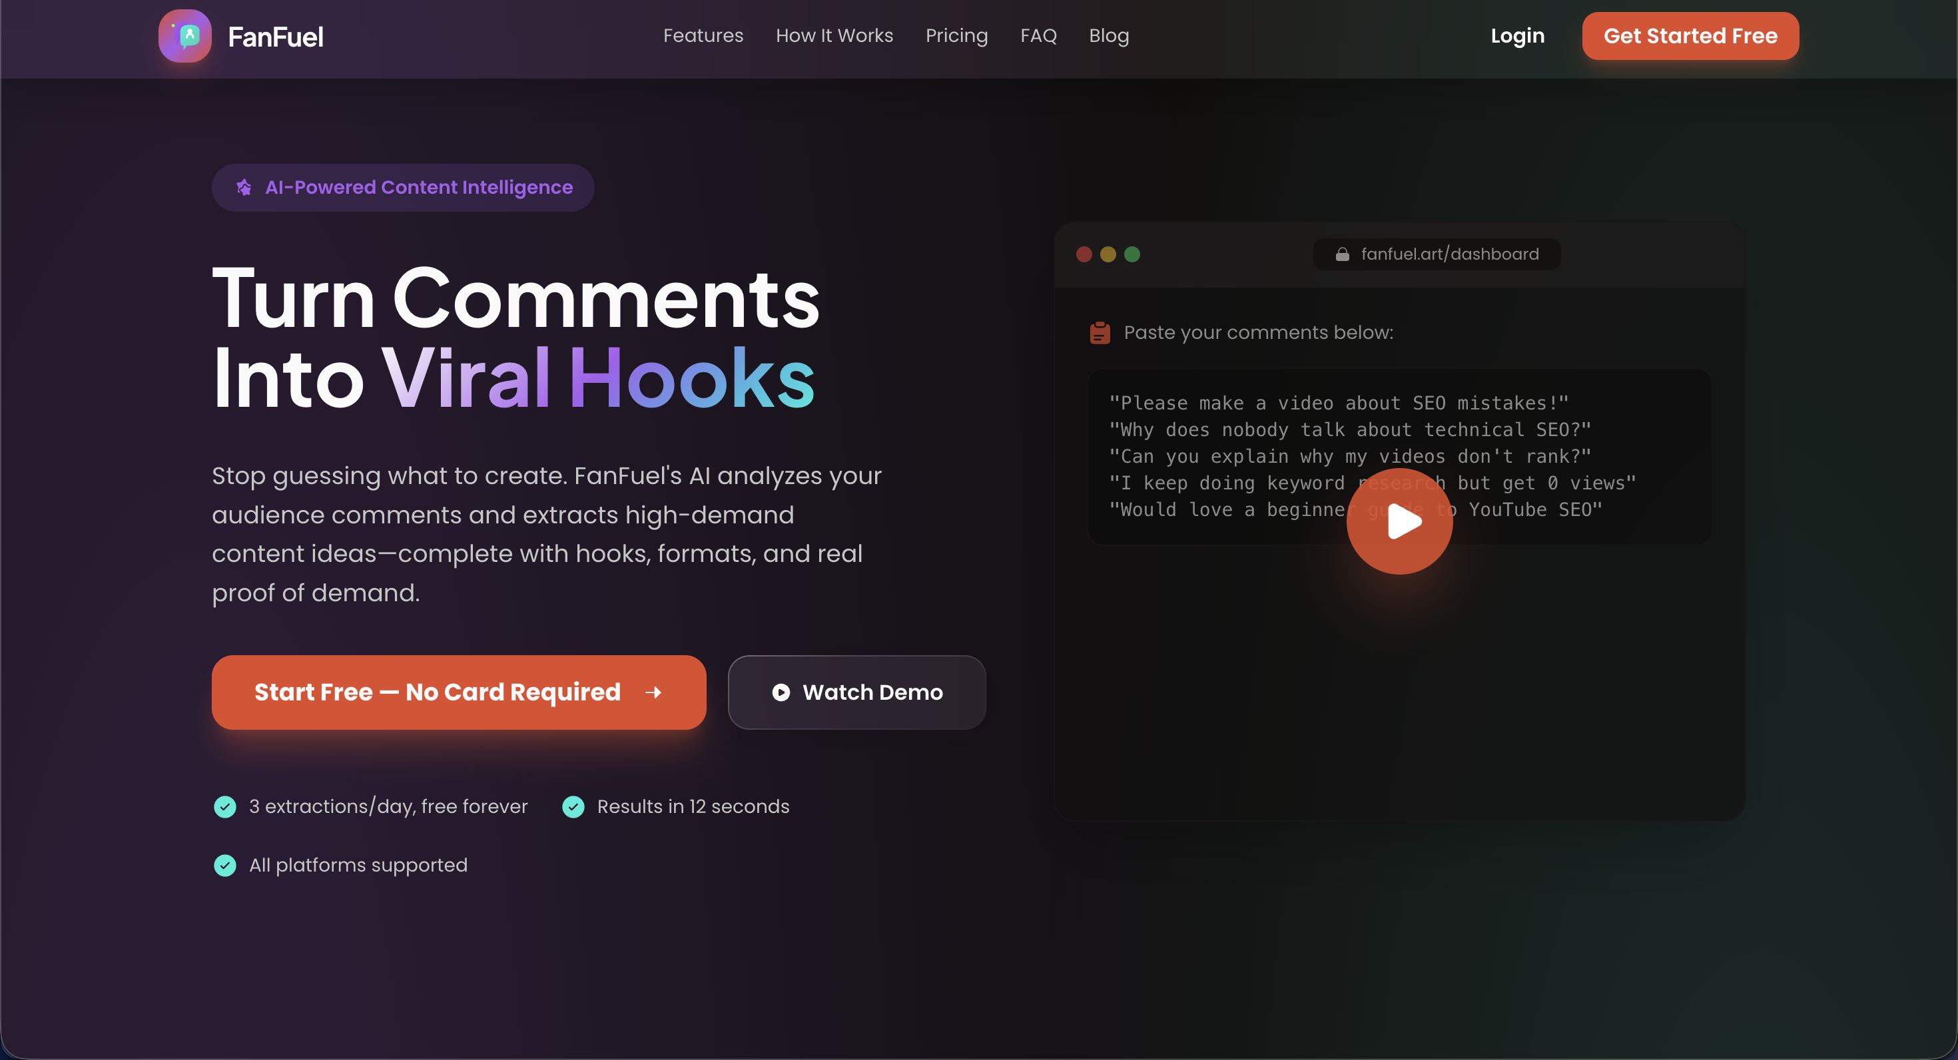Open the Blog link
The width and height of the screenshot is (1958, 1060).
(1108, 36)
